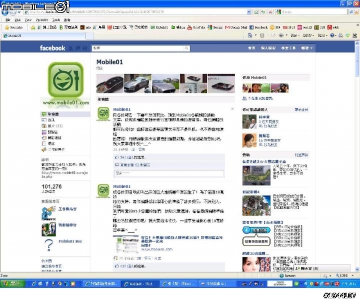Click the vertical scrollbar of the page
Screen dimensions: 360x300
tap(357, 62)
